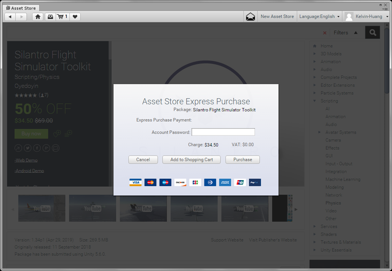Click the American Express icon
This screenshot has height=271, width=392.
225,182
